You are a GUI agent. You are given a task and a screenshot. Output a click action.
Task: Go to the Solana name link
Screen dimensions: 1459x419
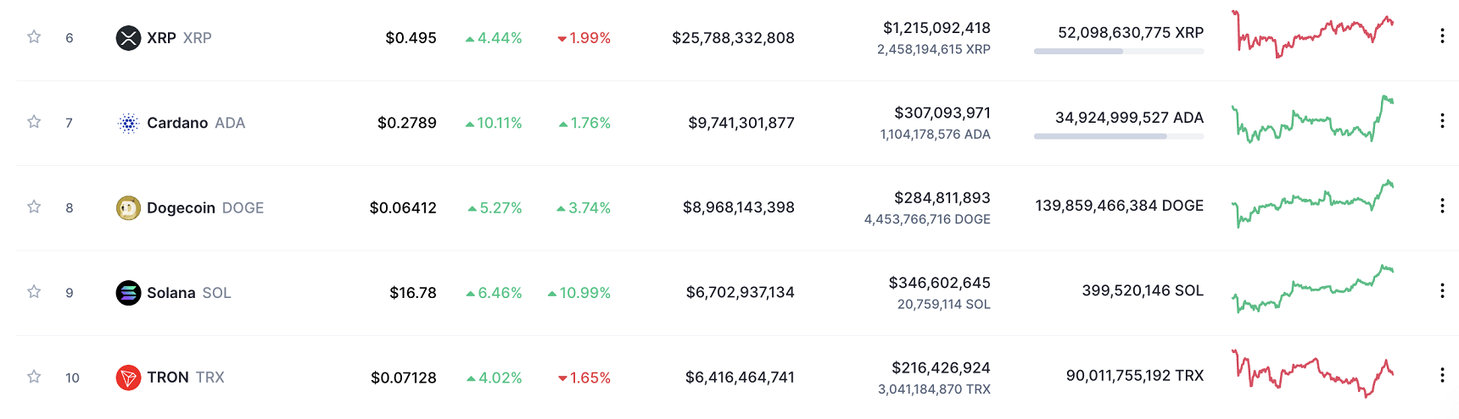pyautogui.click(x=171, y=293)
